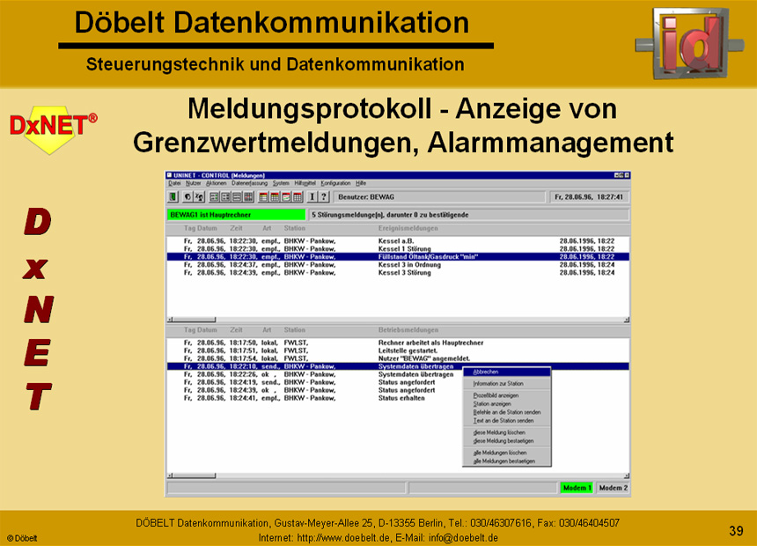Click the table icon showing a chart line
The image size is (757, 546).
pyautogui.click(x=286, y=196)
